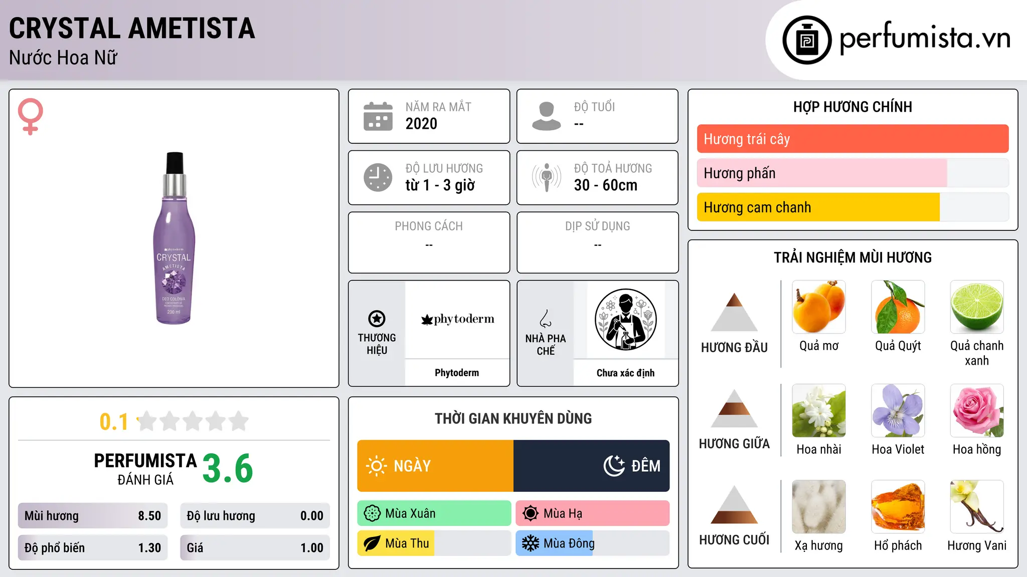Click the Dịp sử dụng occasion card

pyautogui.click(x=598, y=242)
